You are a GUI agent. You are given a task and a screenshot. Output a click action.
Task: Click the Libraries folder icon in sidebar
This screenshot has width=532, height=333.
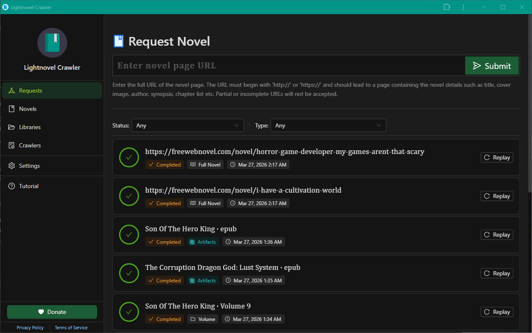[12, 127]
